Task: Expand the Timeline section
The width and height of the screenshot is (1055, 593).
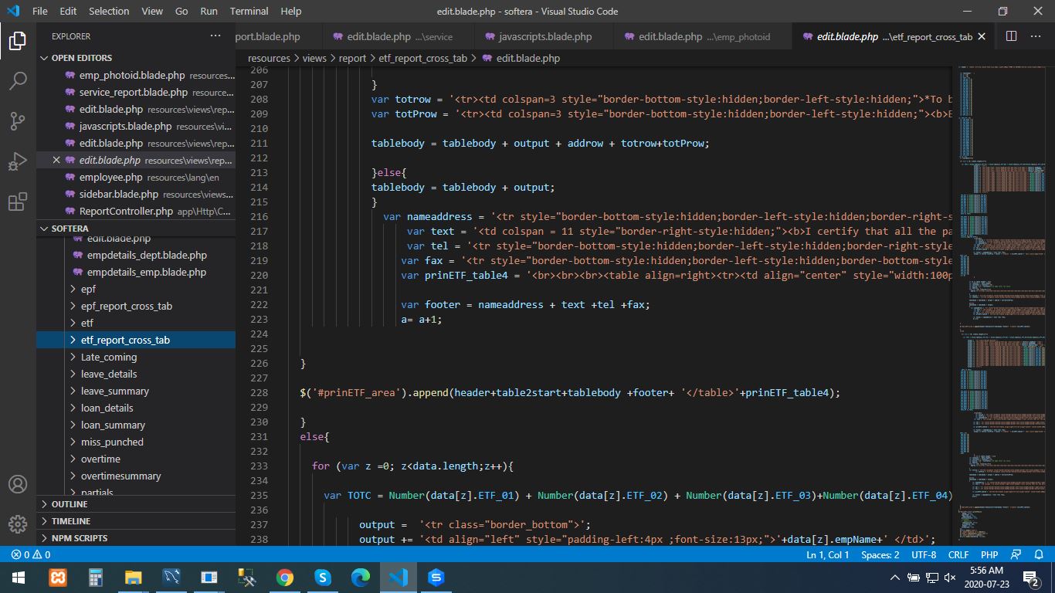Action: pyautogui.click(x=70, y=521)
